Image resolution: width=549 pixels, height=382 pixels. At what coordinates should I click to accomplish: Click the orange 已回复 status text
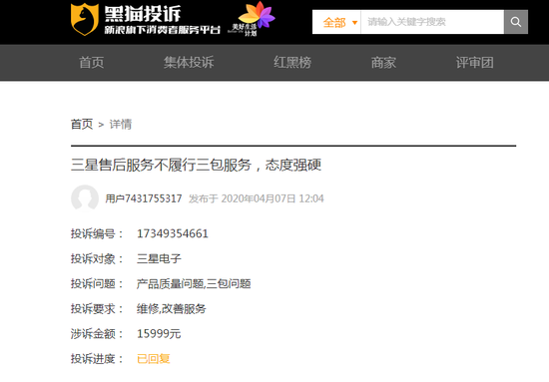pyautogui.click(x=154, y=359)
